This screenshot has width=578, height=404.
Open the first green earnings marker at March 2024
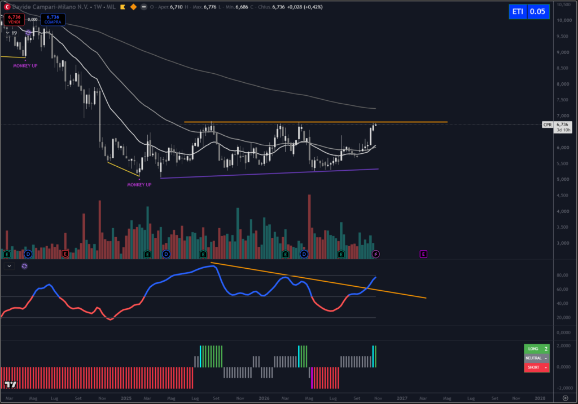coord(7,254)
